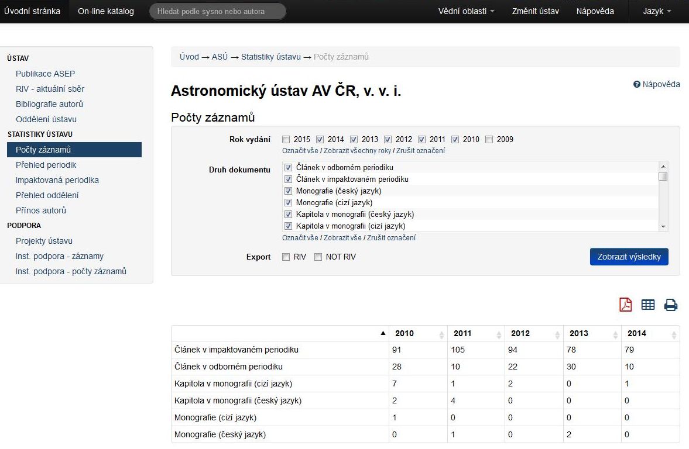
Task: Uncheck Článek v impaktovaném periodiku
Action: (x=288, y=179)
